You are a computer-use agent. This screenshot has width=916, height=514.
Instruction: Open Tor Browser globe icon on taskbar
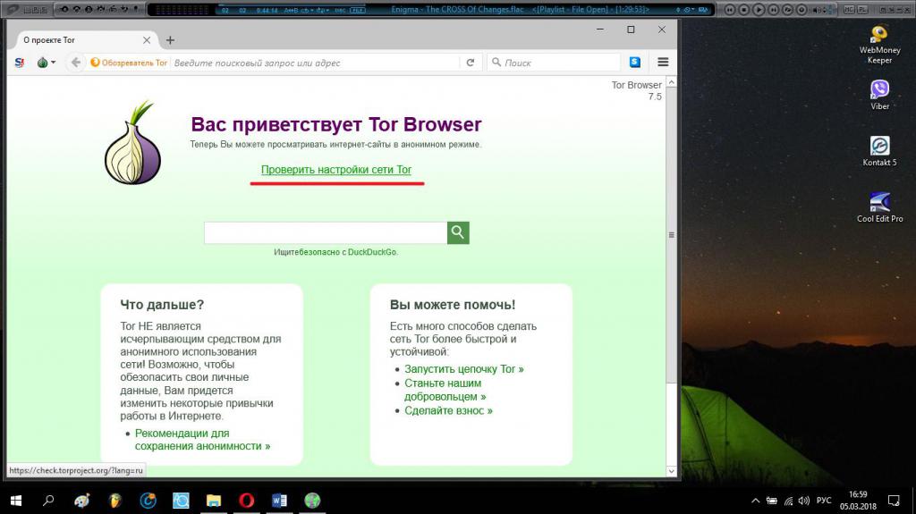click(x=312, y=501)
